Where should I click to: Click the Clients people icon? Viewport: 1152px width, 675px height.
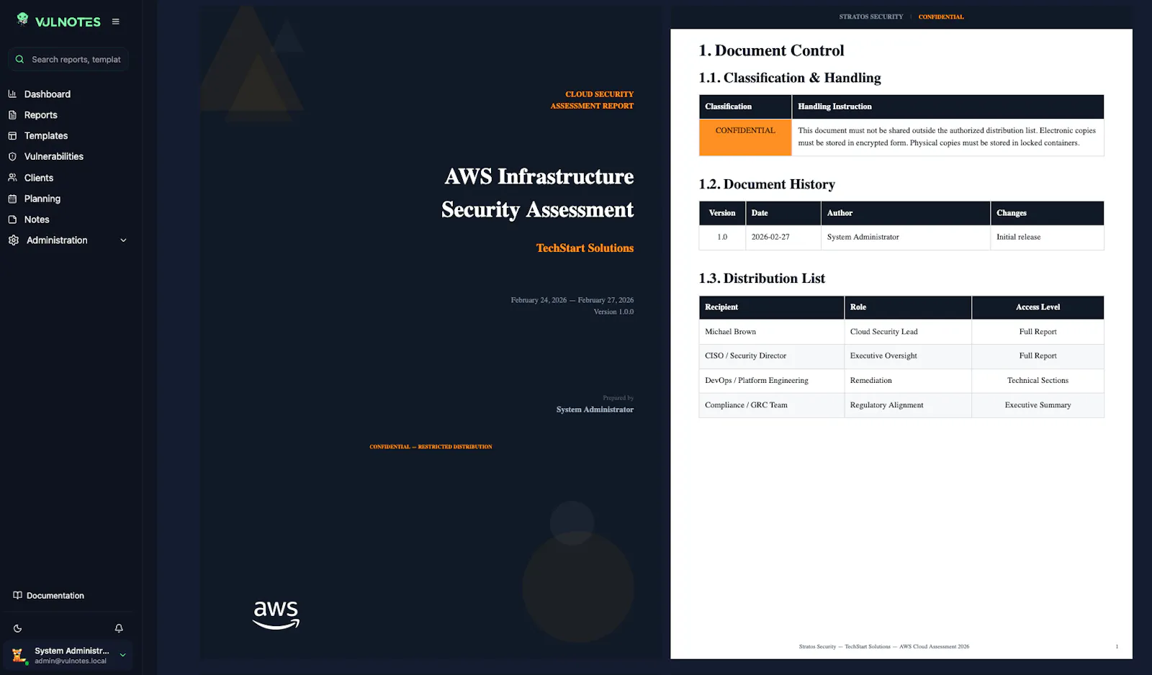(12, 178)
